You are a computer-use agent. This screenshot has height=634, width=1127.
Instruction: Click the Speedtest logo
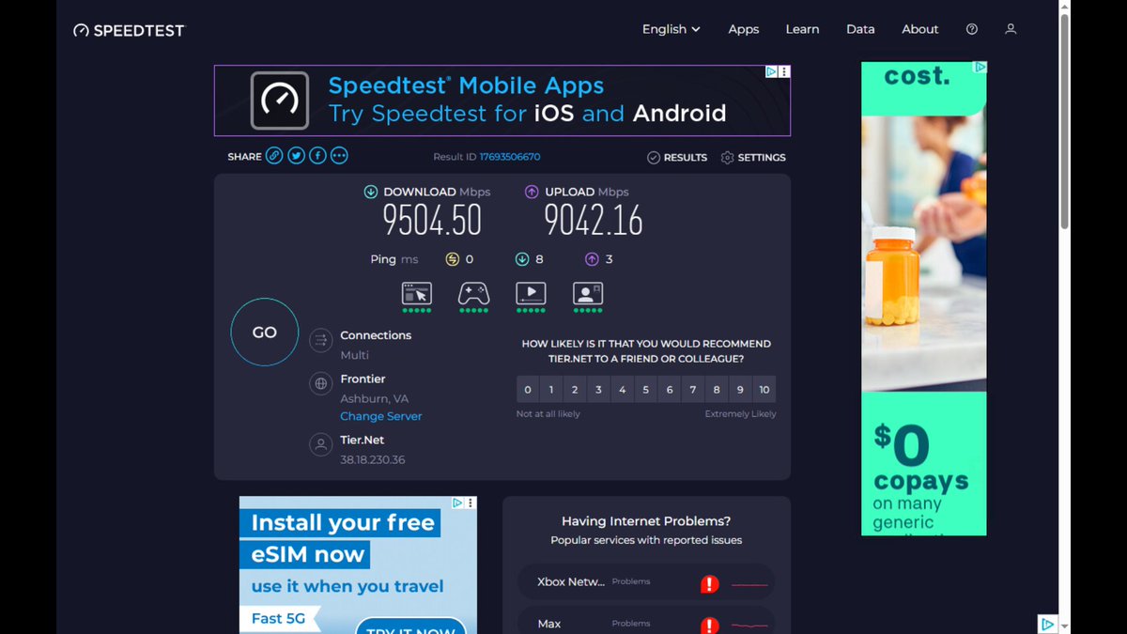(129, 30)
